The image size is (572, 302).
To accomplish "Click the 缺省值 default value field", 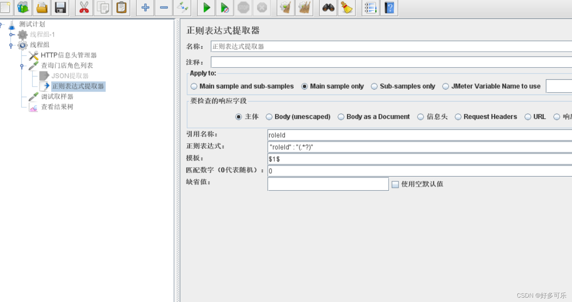I will (x=328, y=184).
